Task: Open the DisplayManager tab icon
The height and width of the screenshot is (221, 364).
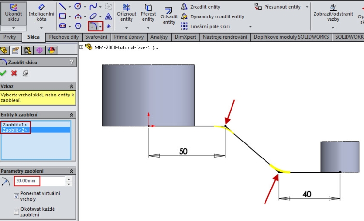Action: coord(51,50)
